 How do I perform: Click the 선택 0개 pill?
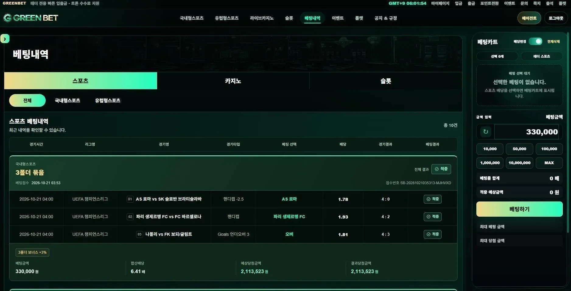pyautogui.click(x=497, y=56)
